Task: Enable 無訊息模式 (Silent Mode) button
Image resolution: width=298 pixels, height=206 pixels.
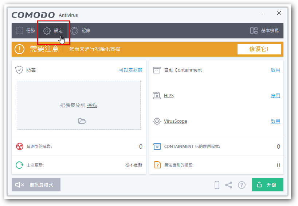Action: coord(36,185)
